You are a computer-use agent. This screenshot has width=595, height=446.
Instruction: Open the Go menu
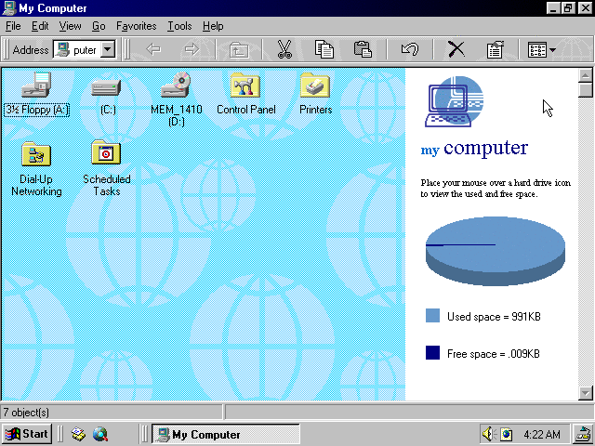point(99,26)
